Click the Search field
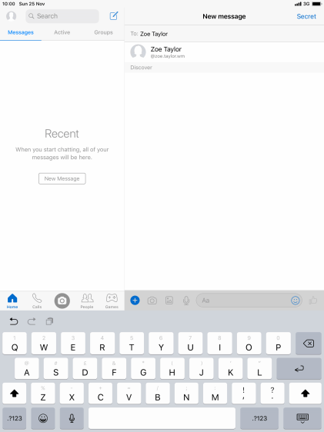Screen dimensions: 324x432 click(x=62, y=16)
